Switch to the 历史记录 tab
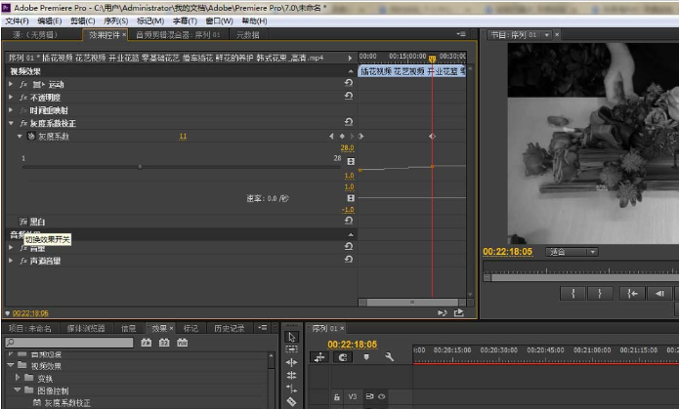Screen dimensions: 679x409 [x=230, y=329]
